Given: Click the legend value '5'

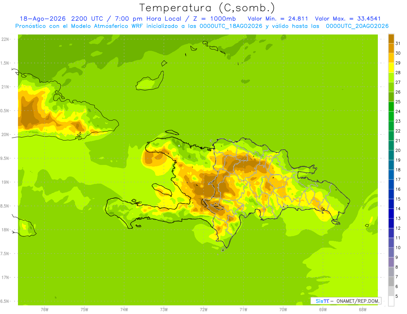Looking at the screenshot, I should pos(396,296).
